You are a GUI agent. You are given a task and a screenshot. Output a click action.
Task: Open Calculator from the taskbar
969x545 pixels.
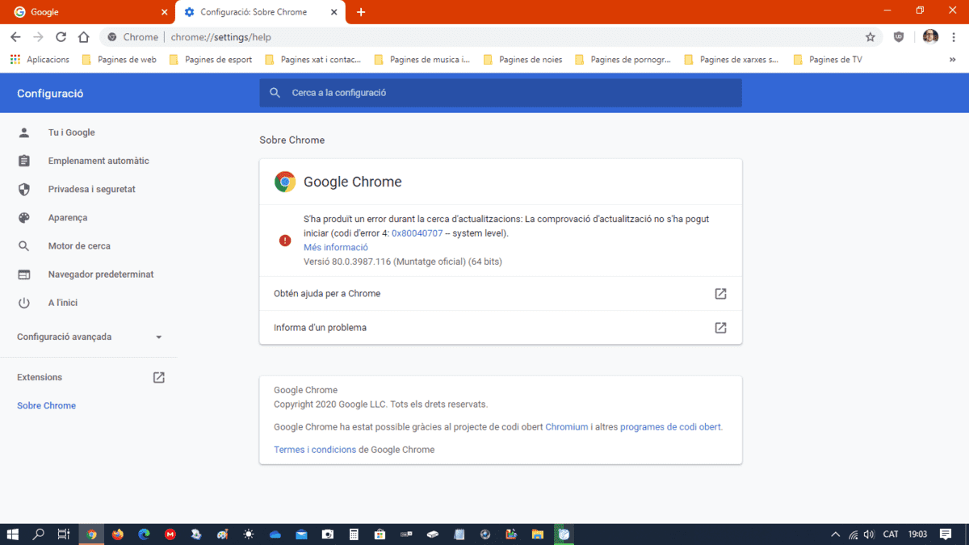coord(354,534)
